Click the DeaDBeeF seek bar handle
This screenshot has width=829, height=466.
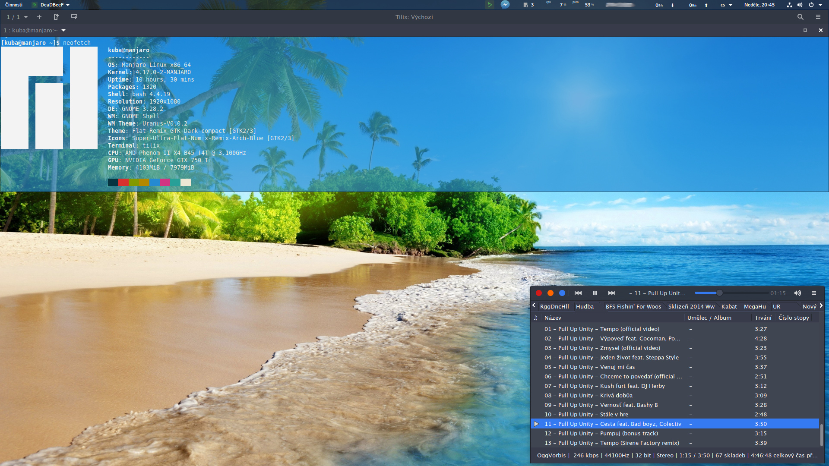(719, 293)
